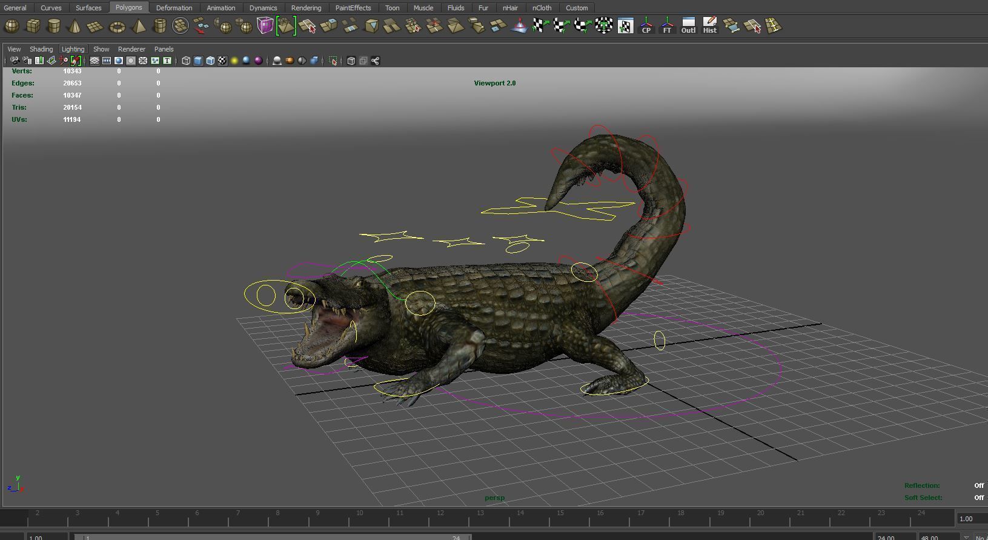The height and width of the screenshot is (540, 988).
Task: Click the Mirror Geometry bracketed shelf icon
Action: 286,26
